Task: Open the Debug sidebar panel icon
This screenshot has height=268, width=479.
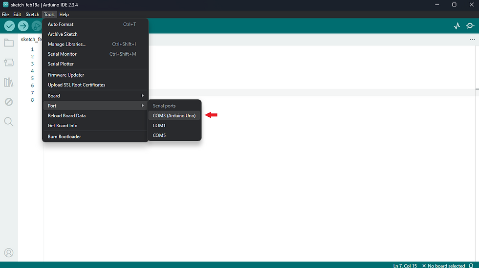Action: pyautogui.click(x=9, y=102)
